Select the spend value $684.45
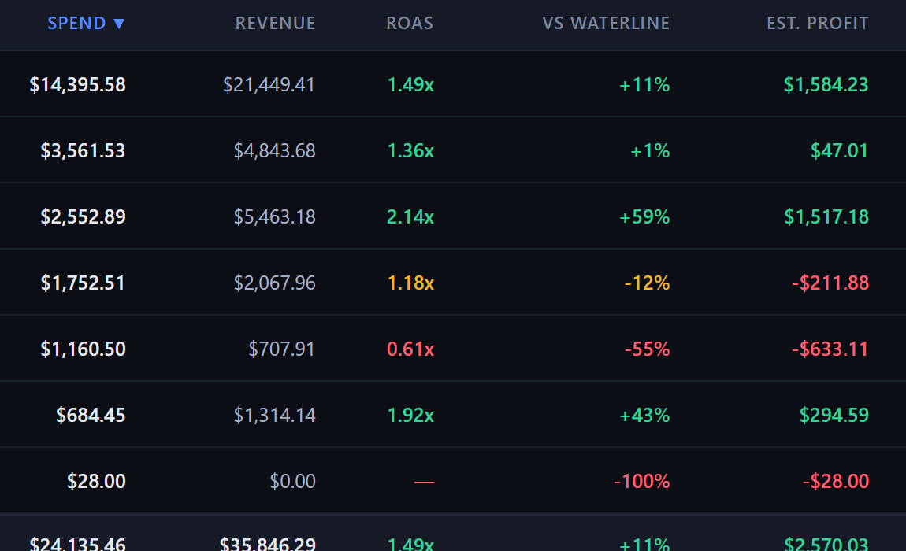Image resolution: width=906 pixels, height=551 pixels. (x=91, y=415)
